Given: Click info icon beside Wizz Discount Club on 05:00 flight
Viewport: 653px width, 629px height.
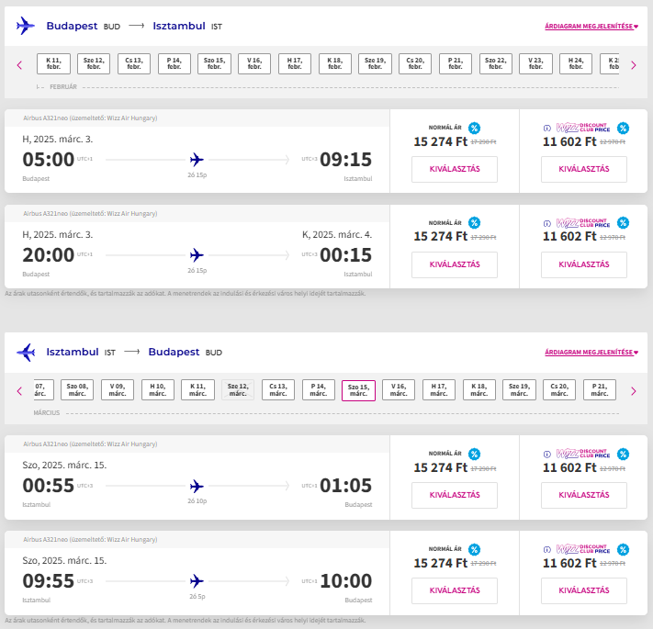Looking at the screenshot, I should click(547, 128).
